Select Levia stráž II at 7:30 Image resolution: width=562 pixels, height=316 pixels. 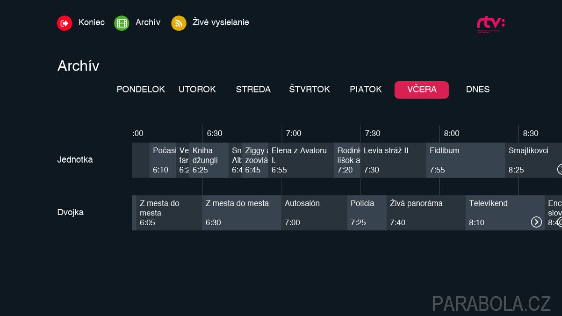(x=393, y=160)
